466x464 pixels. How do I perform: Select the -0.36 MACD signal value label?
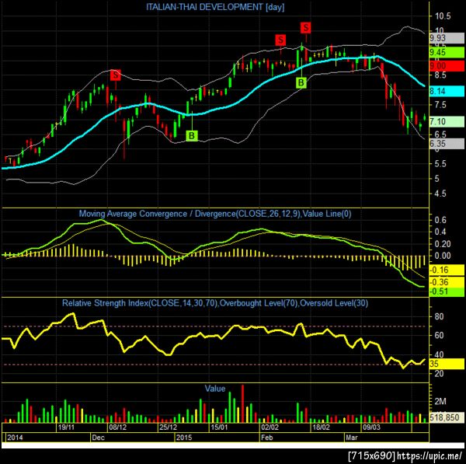click(x=447, y=282)
